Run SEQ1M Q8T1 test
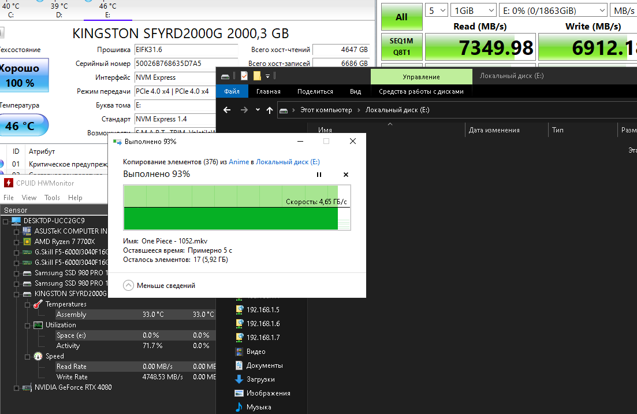 [401, 47]
